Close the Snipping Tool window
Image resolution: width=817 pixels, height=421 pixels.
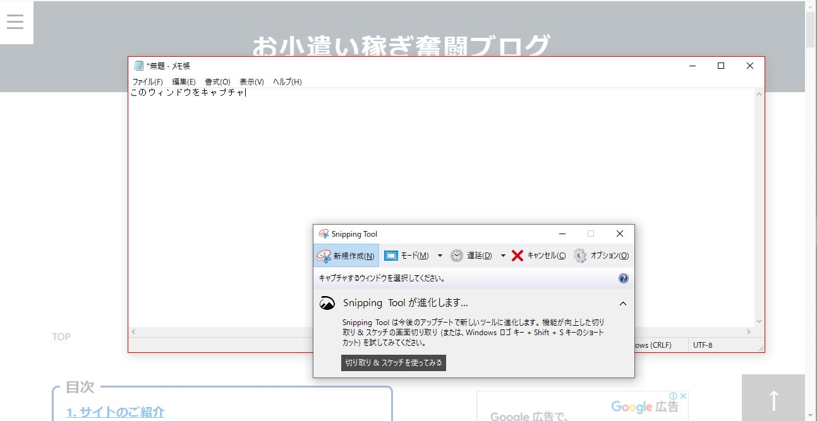(x=620, y=234)
